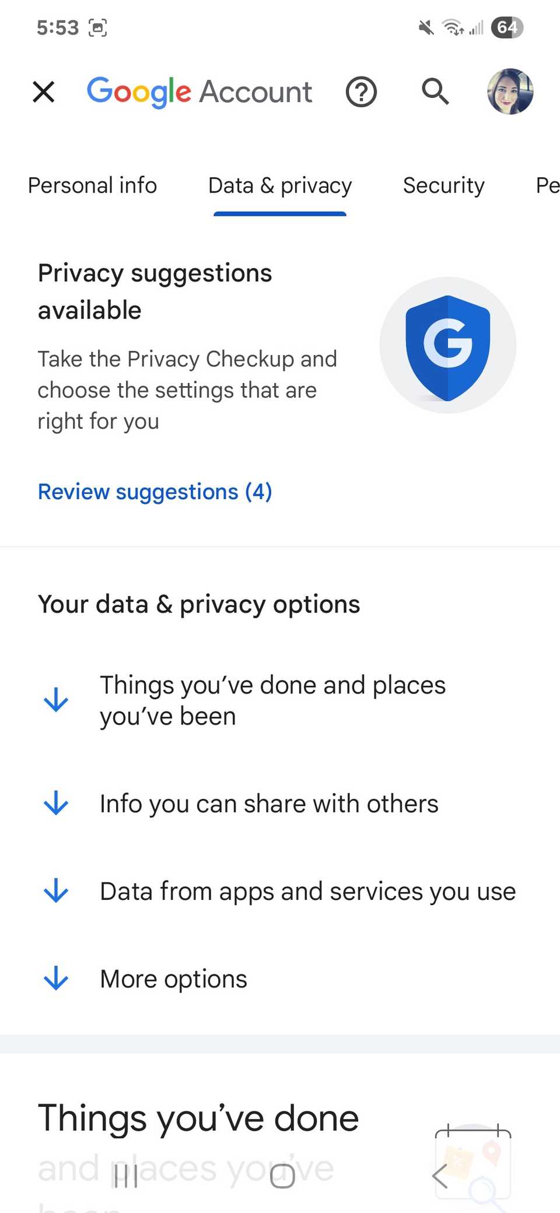The image size is (560, 1213).
Task: Tap the arrow beside Data from apps
Action: 56,891
